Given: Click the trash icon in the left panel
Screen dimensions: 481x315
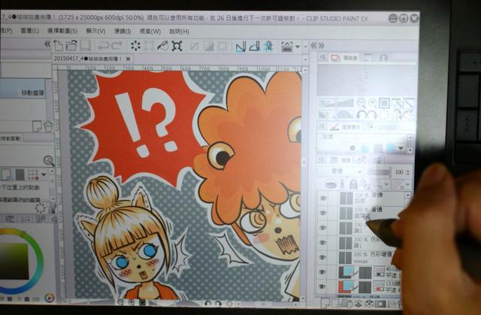Looking at the screenshot, I should [x=48, y=127].
